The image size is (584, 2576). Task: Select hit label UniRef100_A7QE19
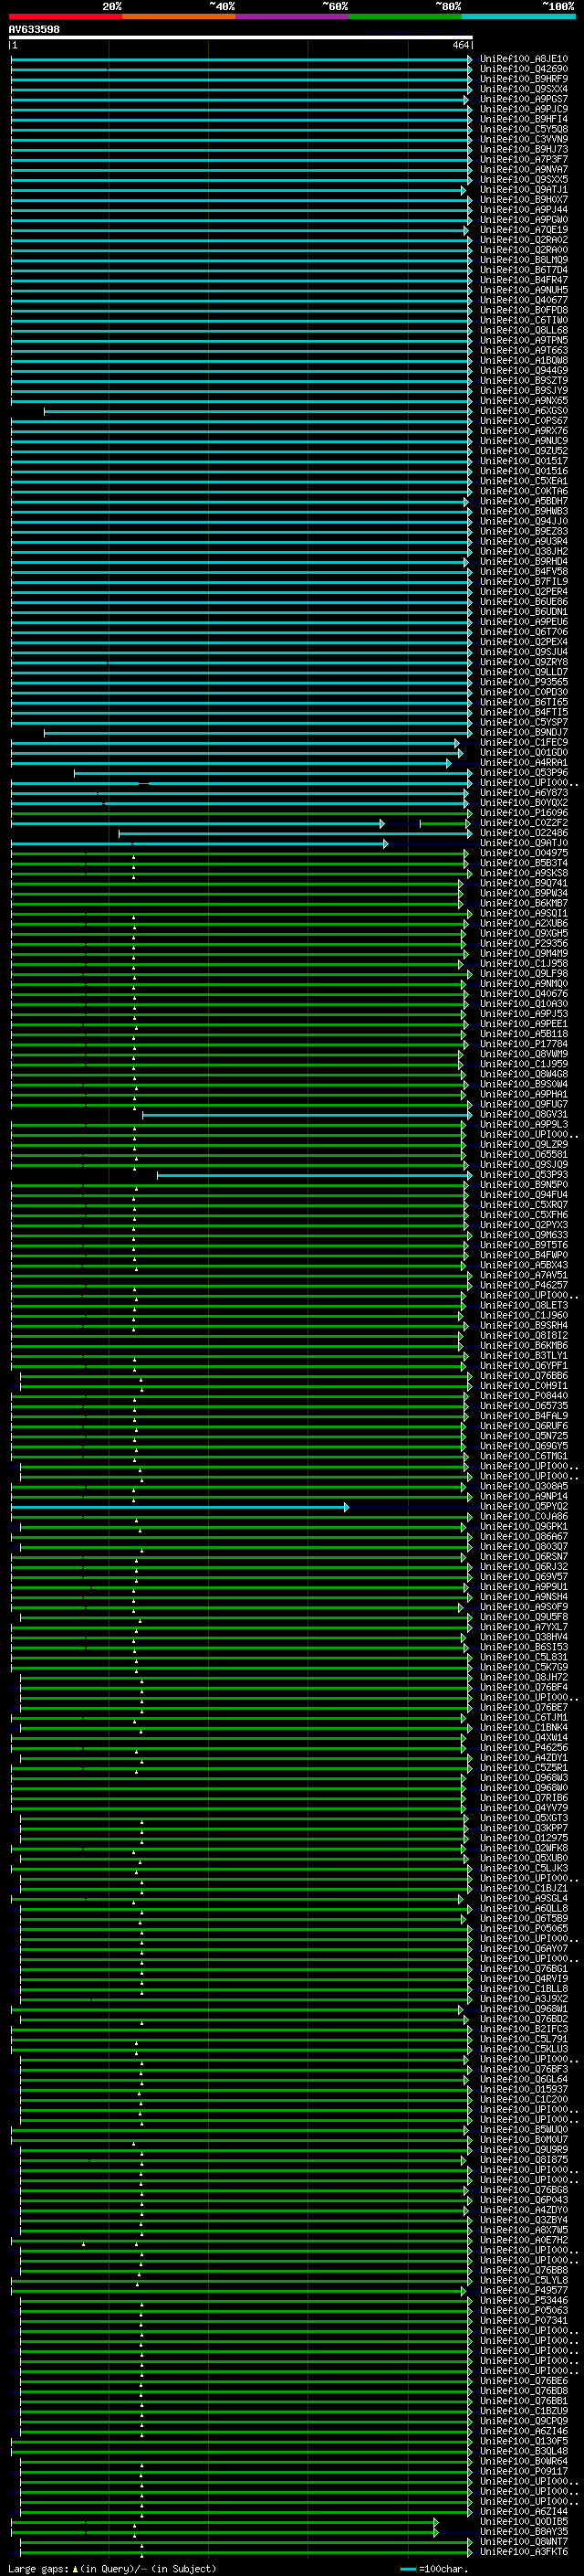pos(524,230)
